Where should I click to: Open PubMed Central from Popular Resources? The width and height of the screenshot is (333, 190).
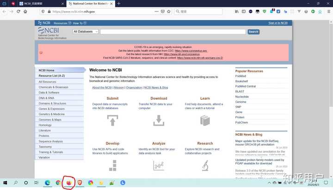245,86
